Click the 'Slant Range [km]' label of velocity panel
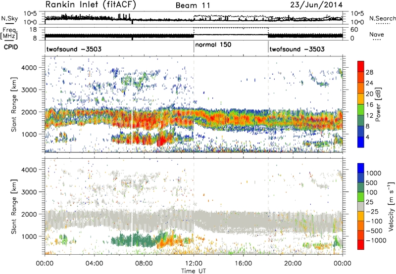The height and width of the screenshot is (274, 396). (x=14, y=207)
